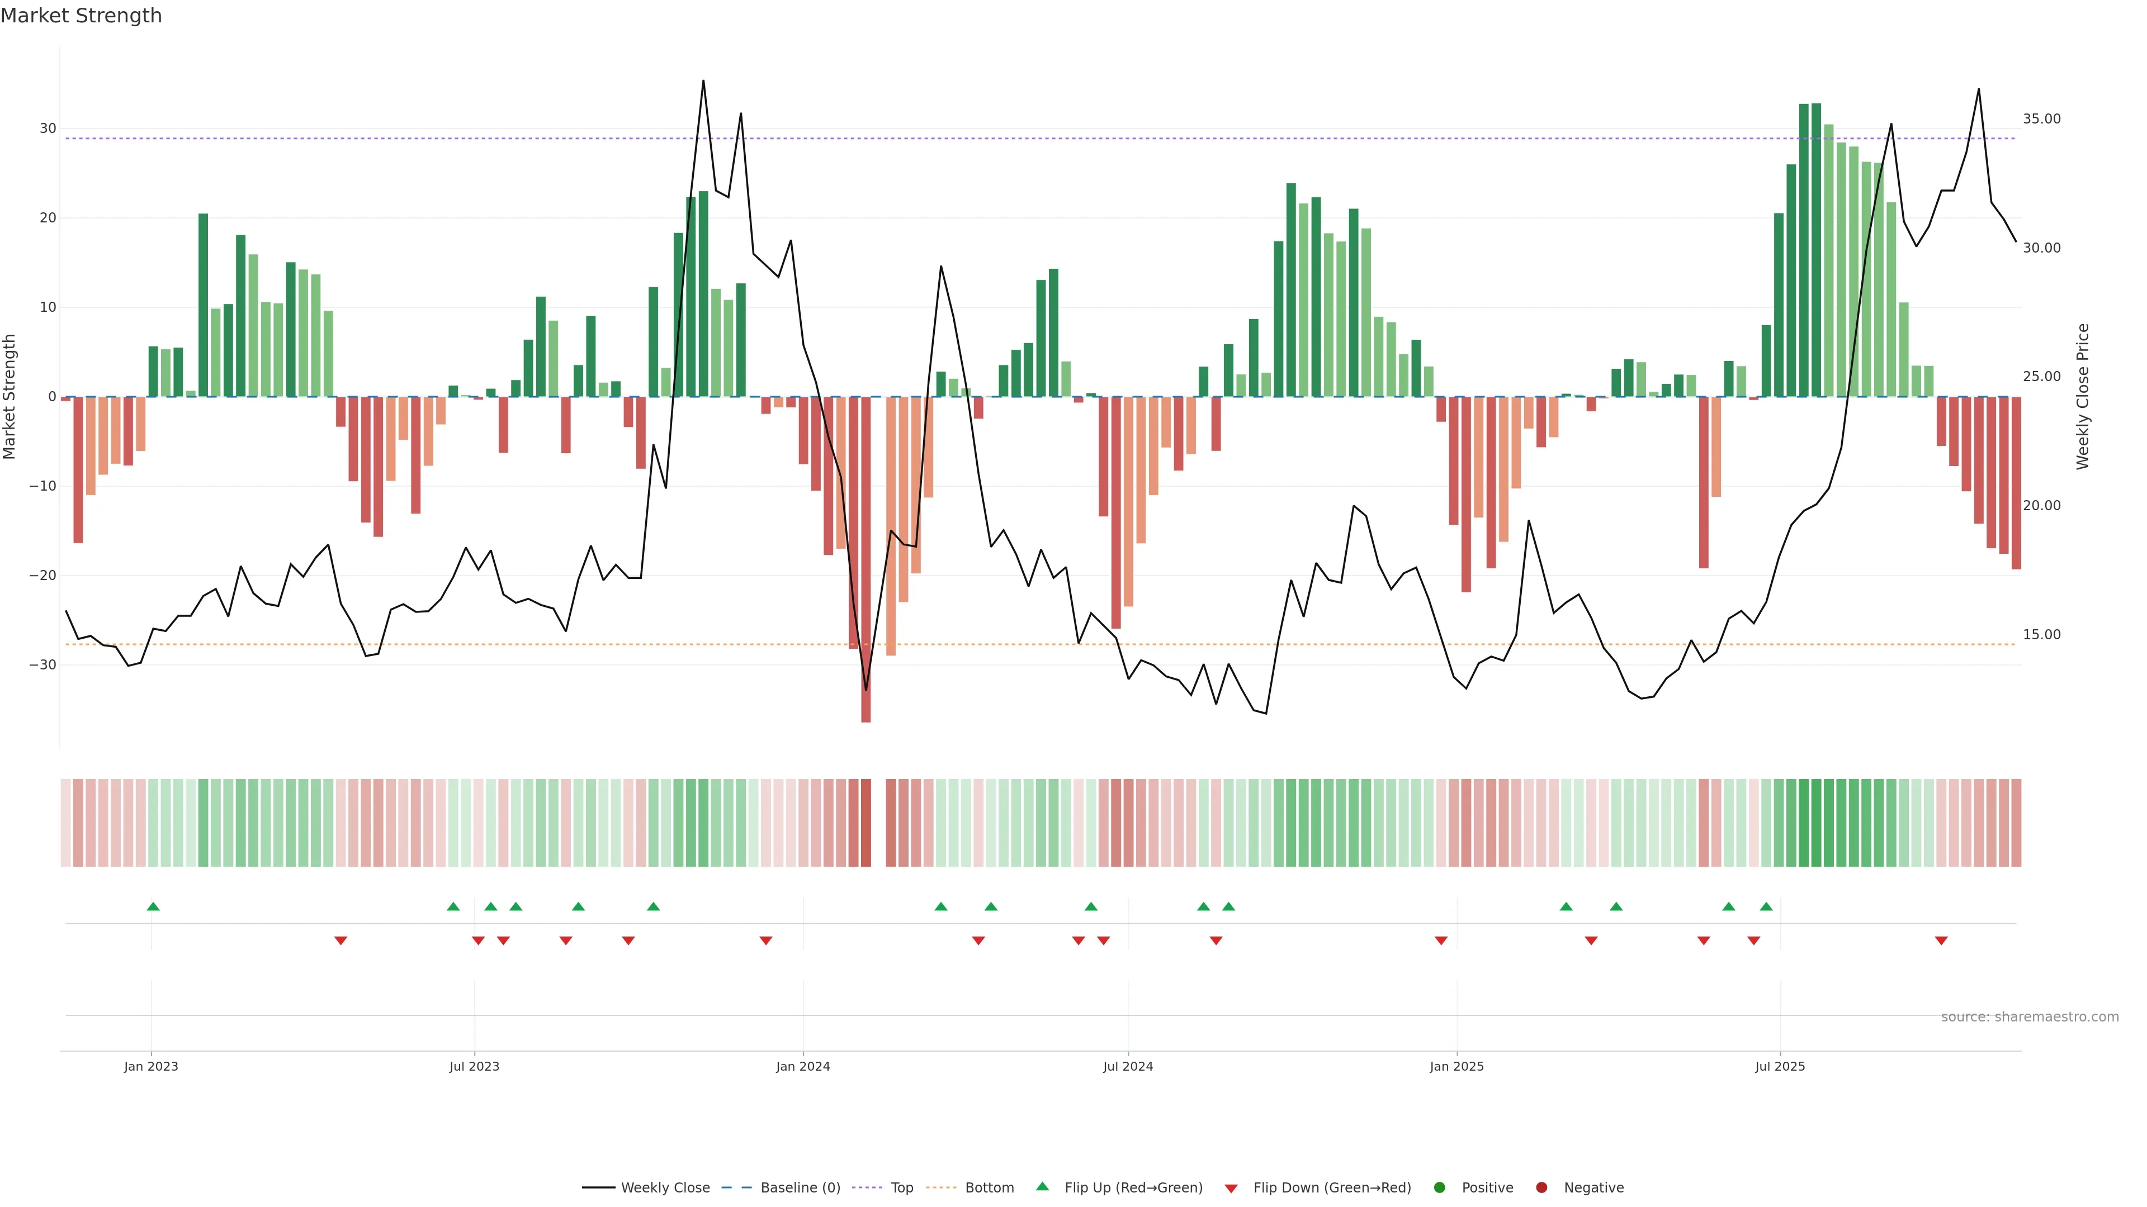This screenshot has width=2147, height=1207.
Task: Click the dark red Negative circle legend icon
Action: [1541, 1188]
